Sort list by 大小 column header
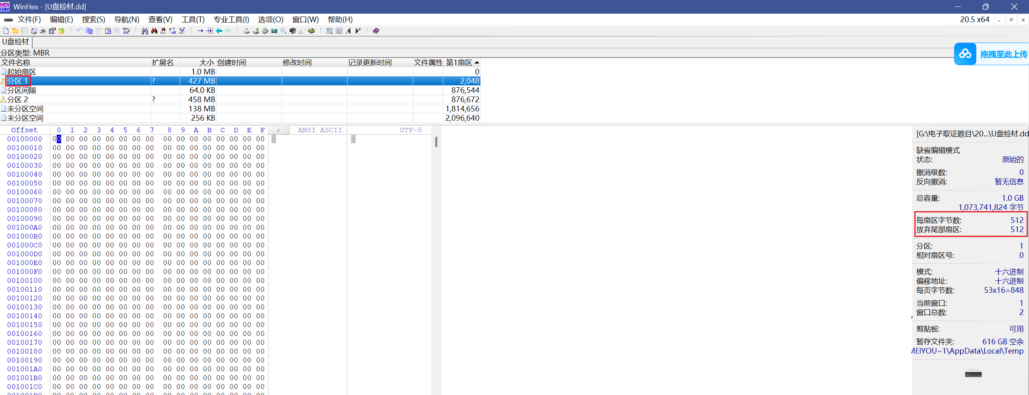The image size is (1029, 395). click(206, 63)
